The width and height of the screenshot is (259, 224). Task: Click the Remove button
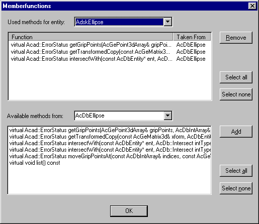(236, 38)
